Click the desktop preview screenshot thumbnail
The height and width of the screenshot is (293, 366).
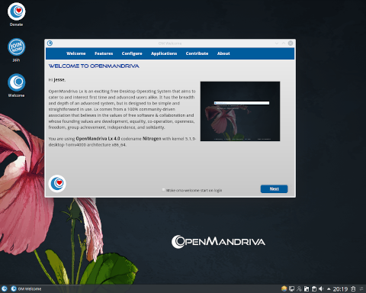[x=240, y=111]
